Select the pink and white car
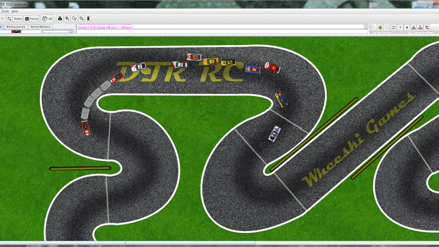Screen dimensions: 439x247 point(139,67)
